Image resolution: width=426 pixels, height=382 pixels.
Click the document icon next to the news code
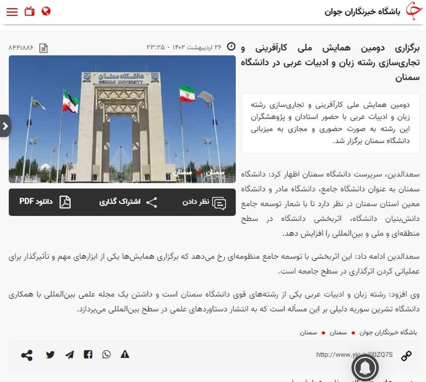[x=43, y=48]
